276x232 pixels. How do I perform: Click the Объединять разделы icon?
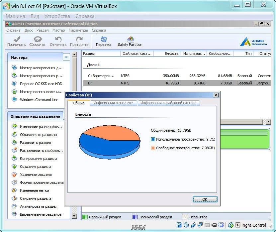click(14, 134)
